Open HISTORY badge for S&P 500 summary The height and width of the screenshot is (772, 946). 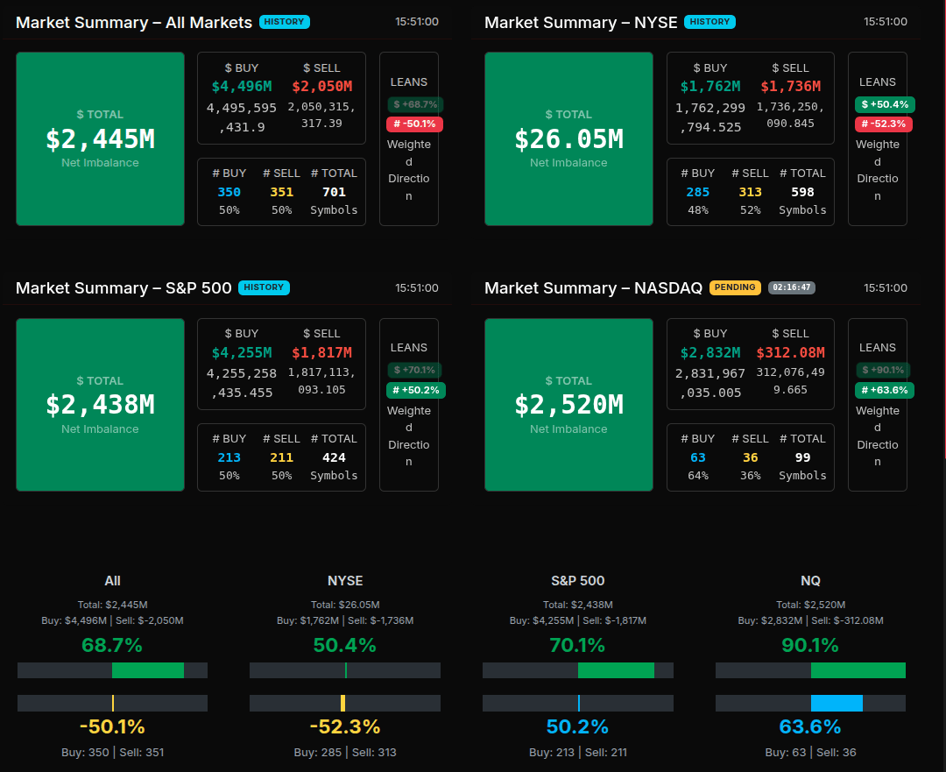(x=264, y=287)
